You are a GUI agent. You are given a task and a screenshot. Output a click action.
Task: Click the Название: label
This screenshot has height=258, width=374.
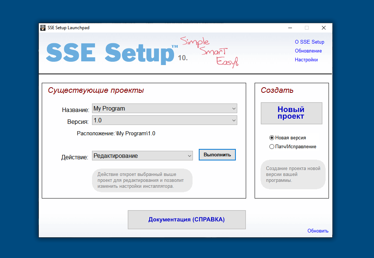coord(76,110)
